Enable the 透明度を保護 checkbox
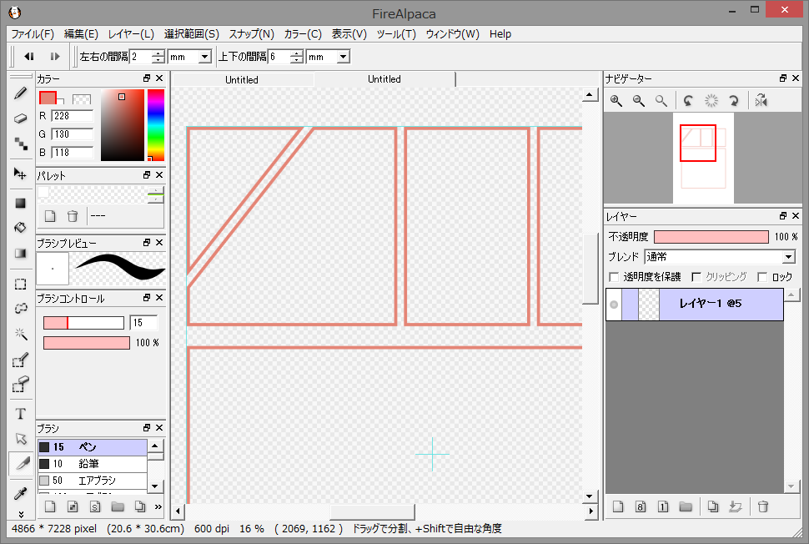Image resolution: width=809 pixels, height=544 pixels. pos(614,277)
